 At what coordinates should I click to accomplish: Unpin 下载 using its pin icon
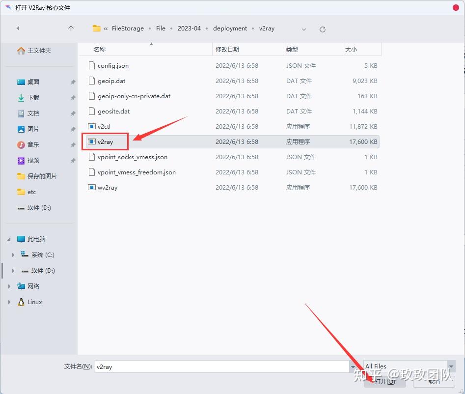(x=73, y=98)
